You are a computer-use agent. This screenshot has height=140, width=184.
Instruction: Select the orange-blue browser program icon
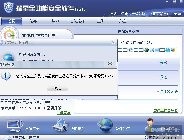tap(173, 50)
